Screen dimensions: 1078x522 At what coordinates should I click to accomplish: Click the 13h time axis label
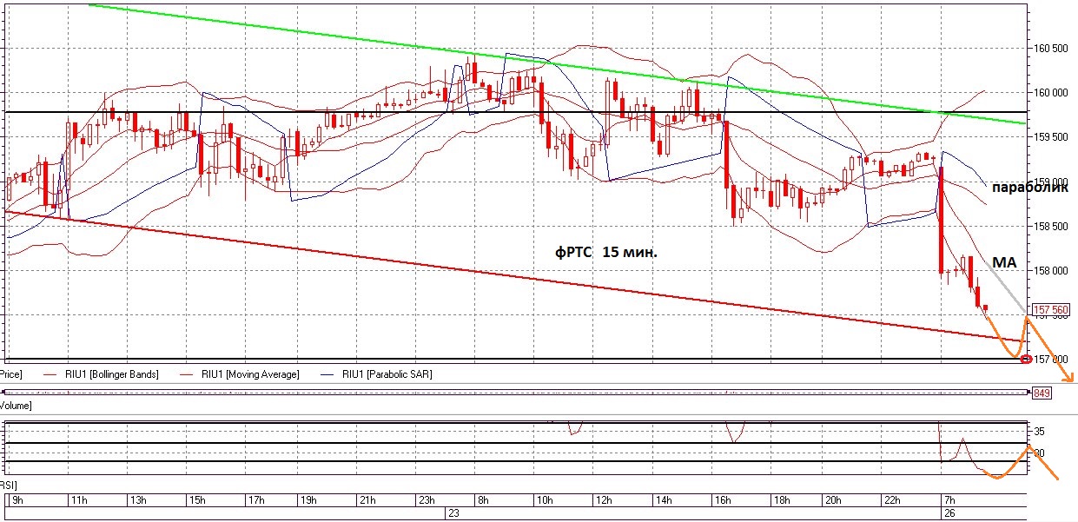coord(137,501)
